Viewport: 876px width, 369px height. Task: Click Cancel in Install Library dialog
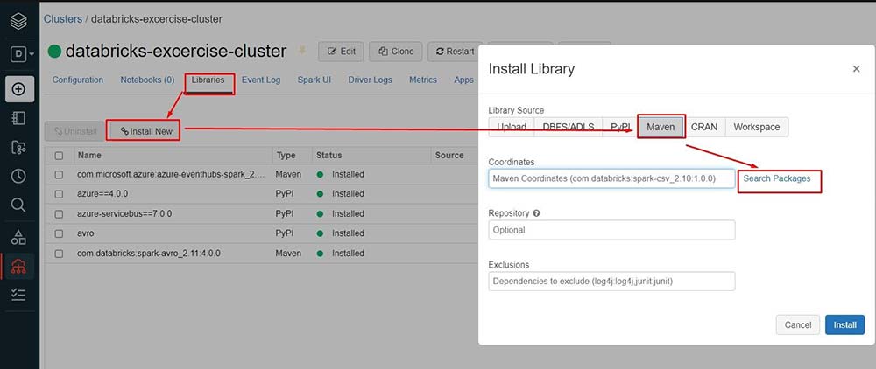coord(798,324)
